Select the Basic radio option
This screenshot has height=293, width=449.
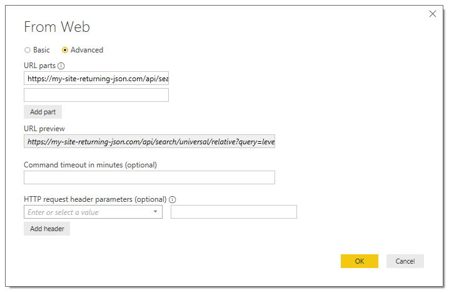pos(28,50)
